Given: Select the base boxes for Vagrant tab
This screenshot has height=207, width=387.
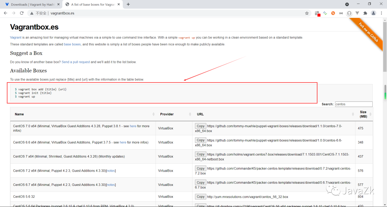Looking at the screenshot, I should click(x=92, y=4).
